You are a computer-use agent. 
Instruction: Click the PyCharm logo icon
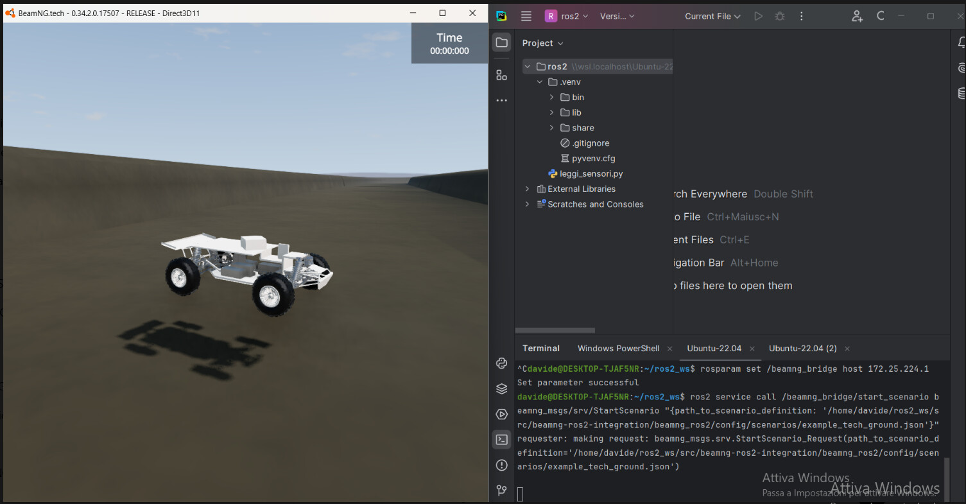(x=502, y=16)
